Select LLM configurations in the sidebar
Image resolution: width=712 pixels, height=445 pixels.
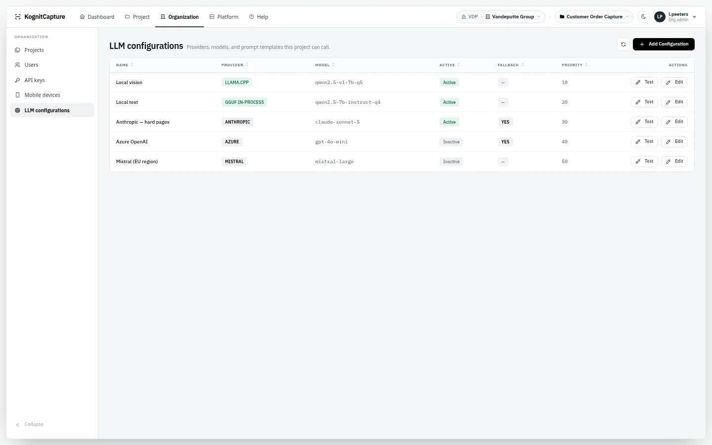pyautogui.click(x=52, y=110)
